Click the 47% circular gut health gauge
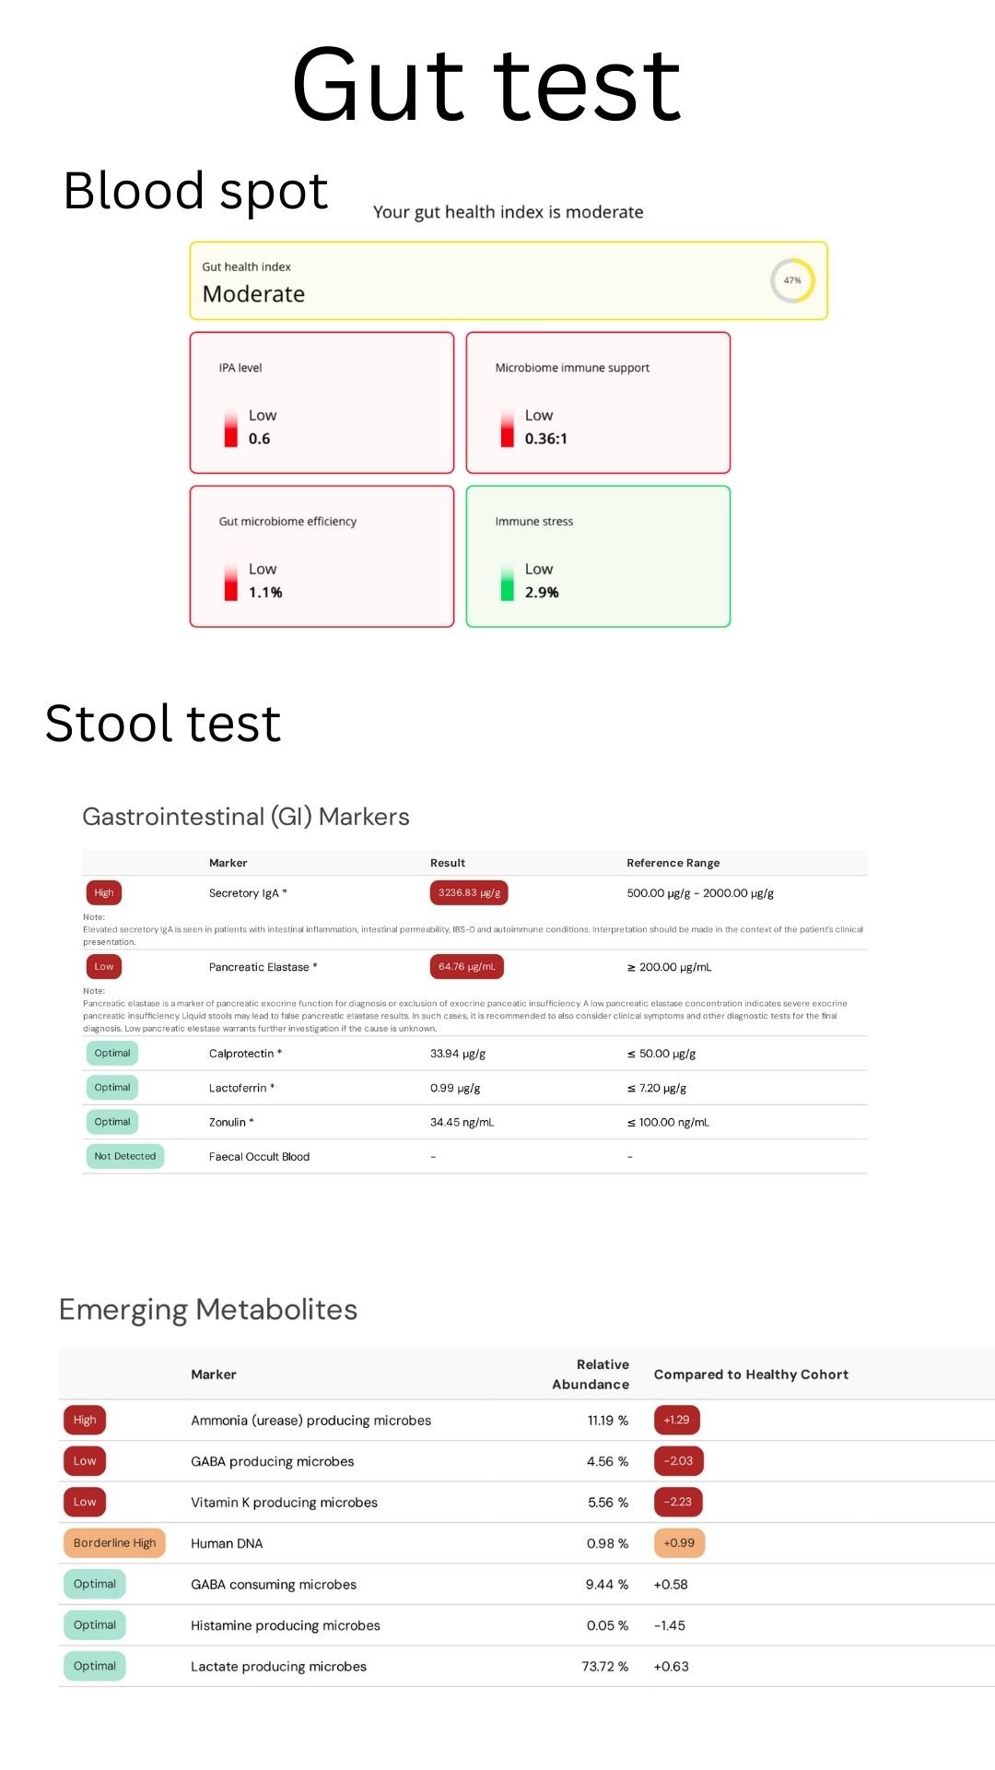The height and width of the screenshot is (1770, 995). pyautogui.click(x=792, y=280)
